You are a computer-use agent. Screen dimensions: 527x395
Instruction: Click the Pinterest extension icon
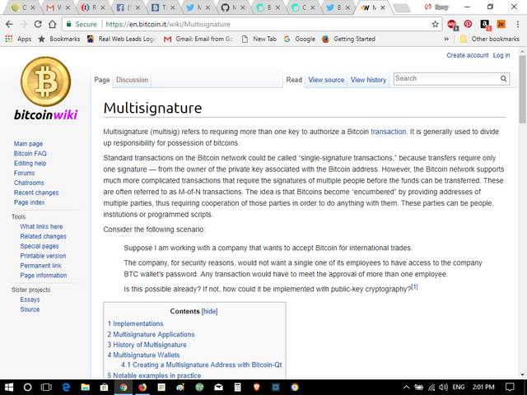468,24
